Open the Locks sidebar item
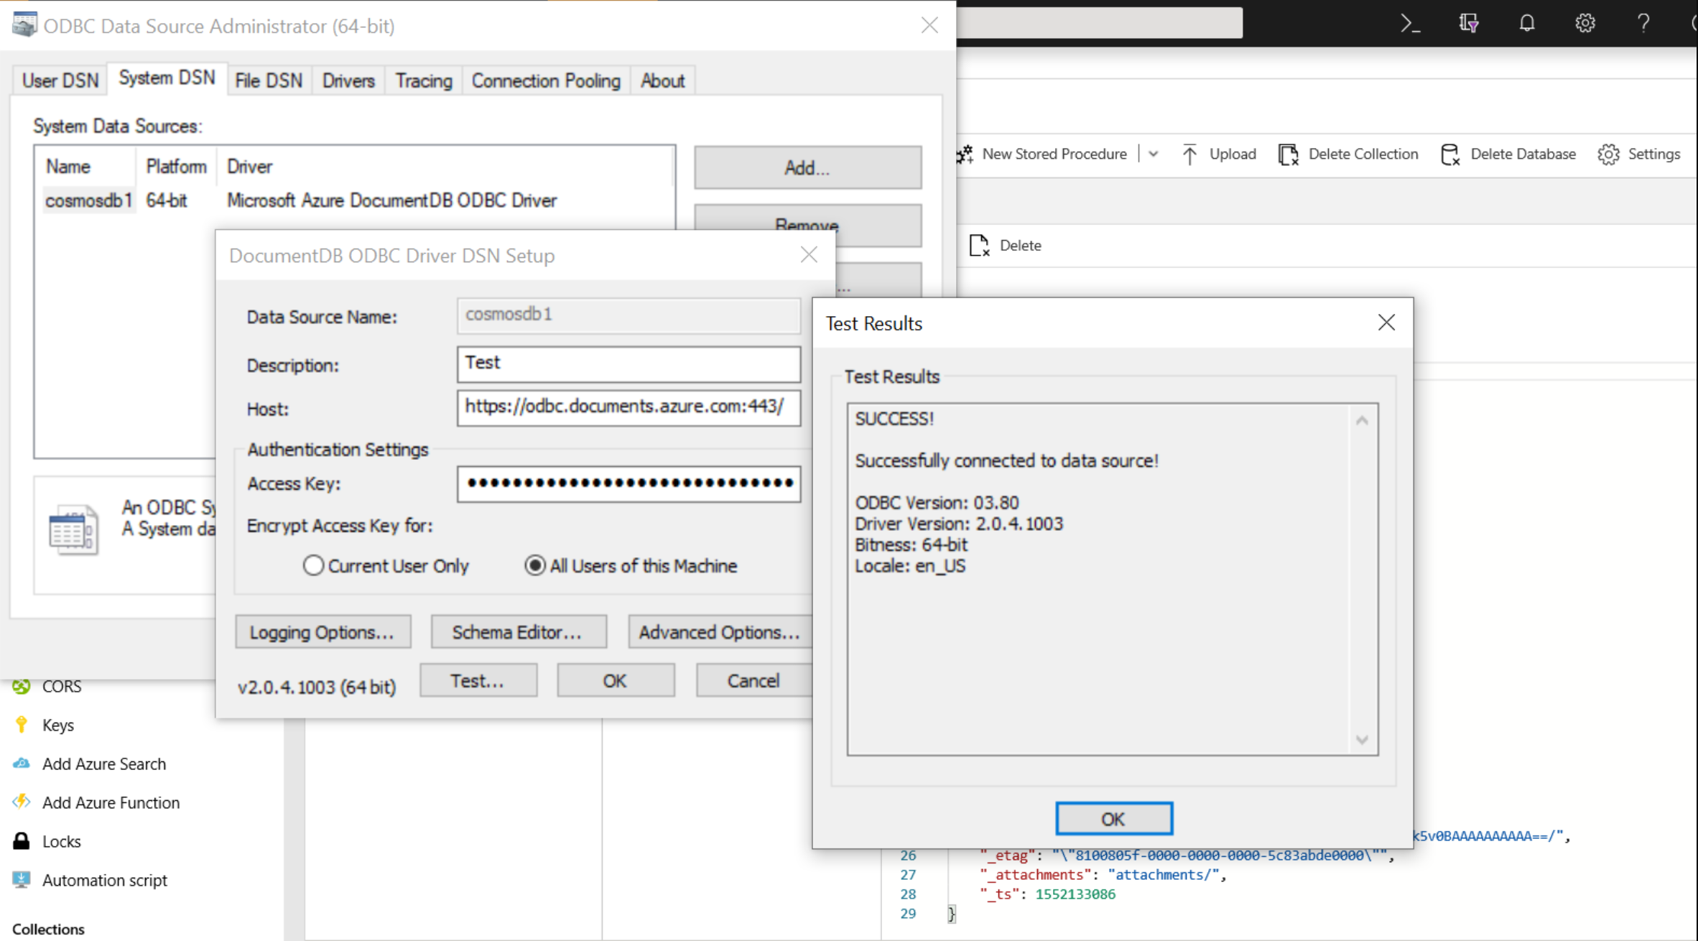This screenshot has width=1698, height=941. (x=61, y=841)
